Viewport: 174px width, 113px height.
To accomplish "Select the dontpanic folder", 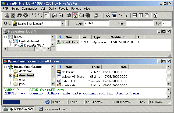I will click(x=25, y=71).
